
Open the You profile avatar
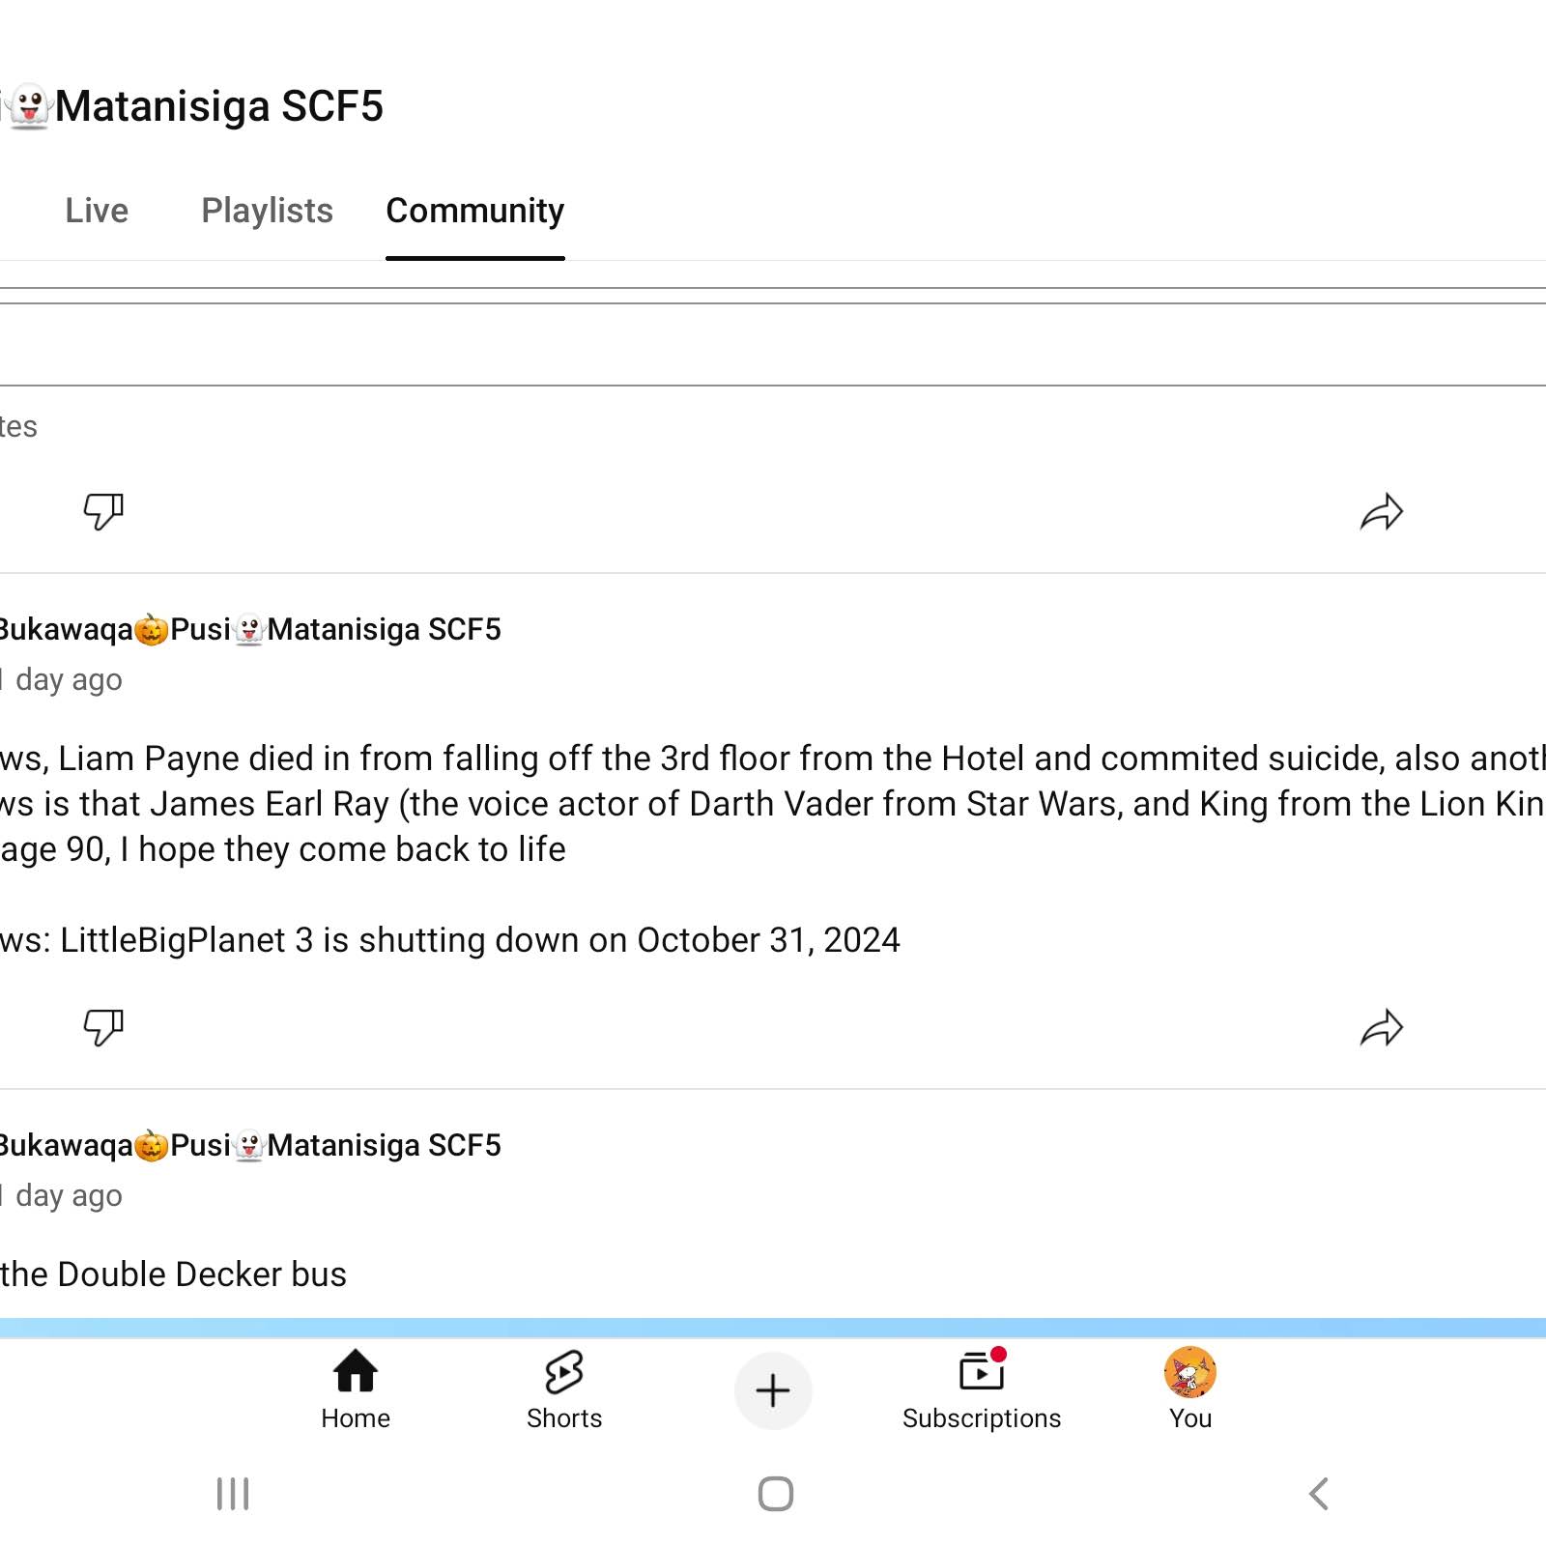(1190, 1390)
